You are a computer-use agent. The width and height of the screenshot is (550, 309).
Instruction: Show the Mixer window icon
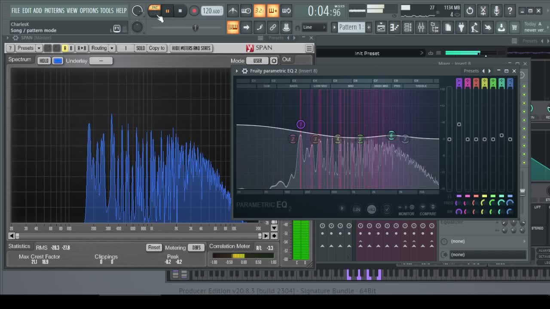pyautogui.click(x=421, y=28)
